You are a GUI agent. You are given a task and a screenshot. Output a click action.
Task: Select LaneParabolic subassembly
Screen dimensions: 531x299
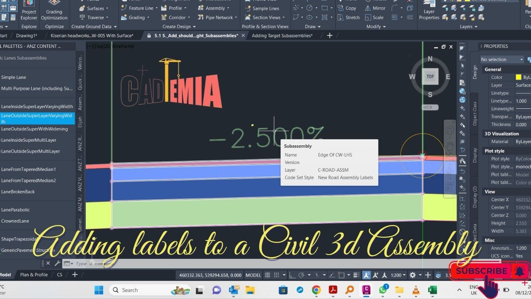coord(15,210)
